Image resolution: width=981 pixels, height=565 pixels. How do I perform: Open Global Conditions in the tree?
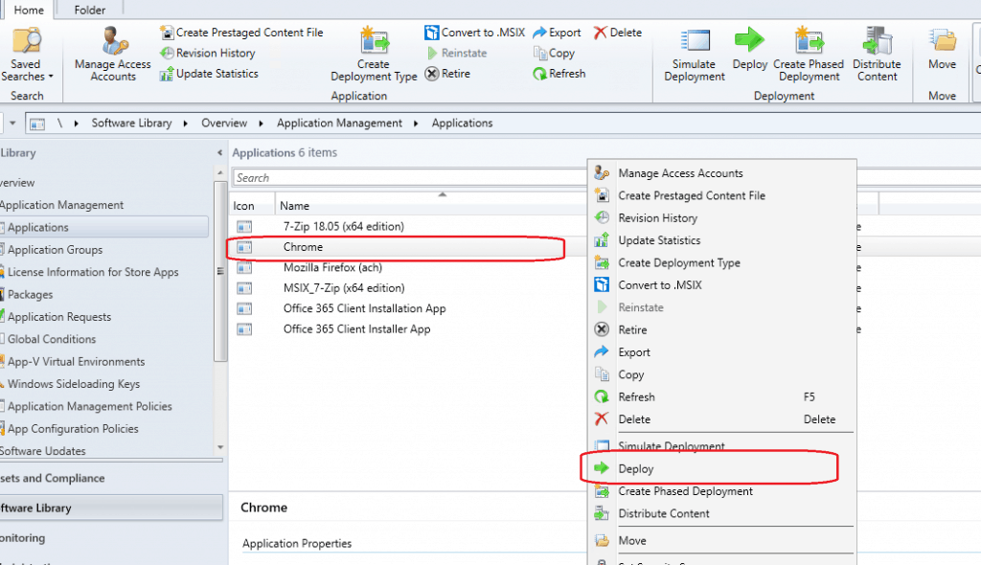tap(52, 339)
